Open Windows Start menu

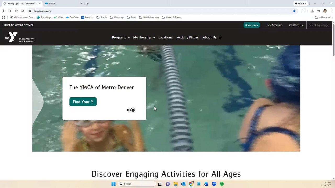pos(113,184)
